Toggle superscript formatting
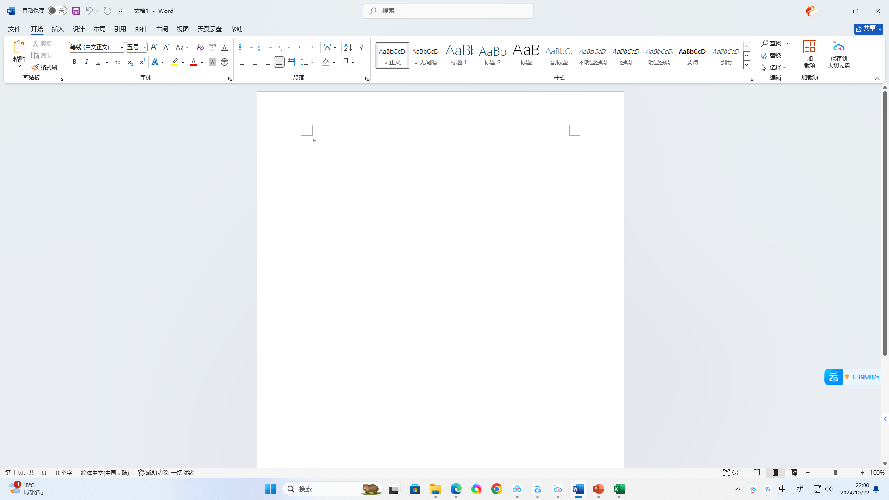889x500 pixels. [x=142, y=62]
